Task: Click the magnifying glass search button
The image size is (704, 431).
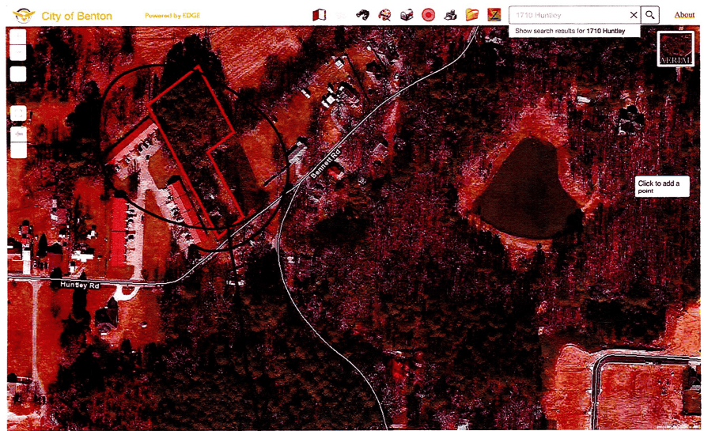Action: point(649,14)
